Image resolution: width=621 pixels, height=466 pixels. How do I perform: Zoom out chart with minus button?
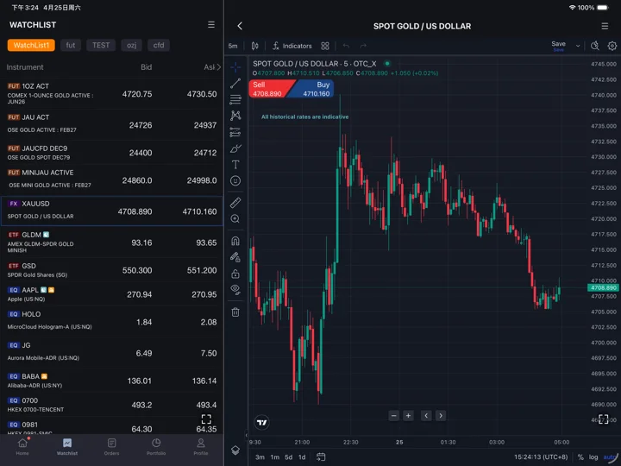pos(393,416)
